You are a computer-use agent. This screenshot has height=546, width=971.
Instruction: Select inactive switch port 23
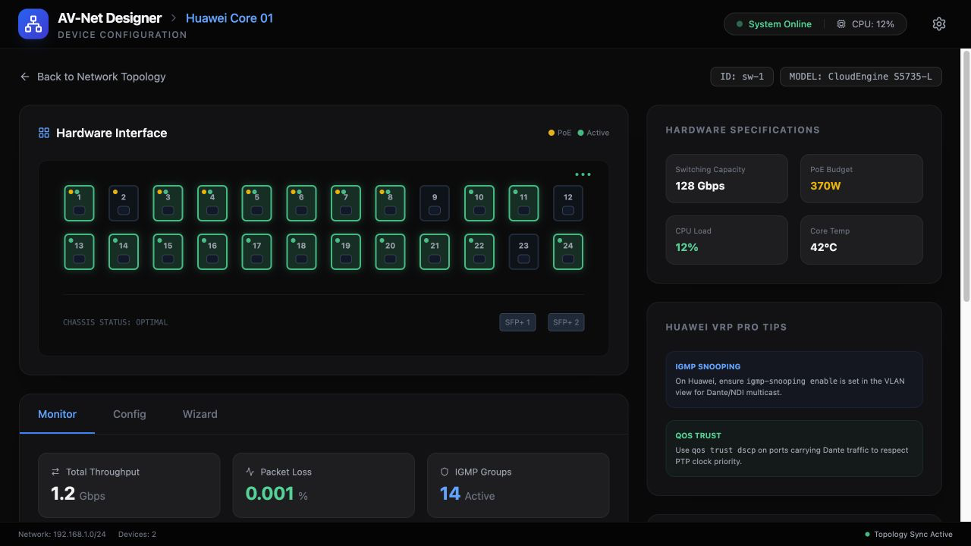tap(523, 252)
